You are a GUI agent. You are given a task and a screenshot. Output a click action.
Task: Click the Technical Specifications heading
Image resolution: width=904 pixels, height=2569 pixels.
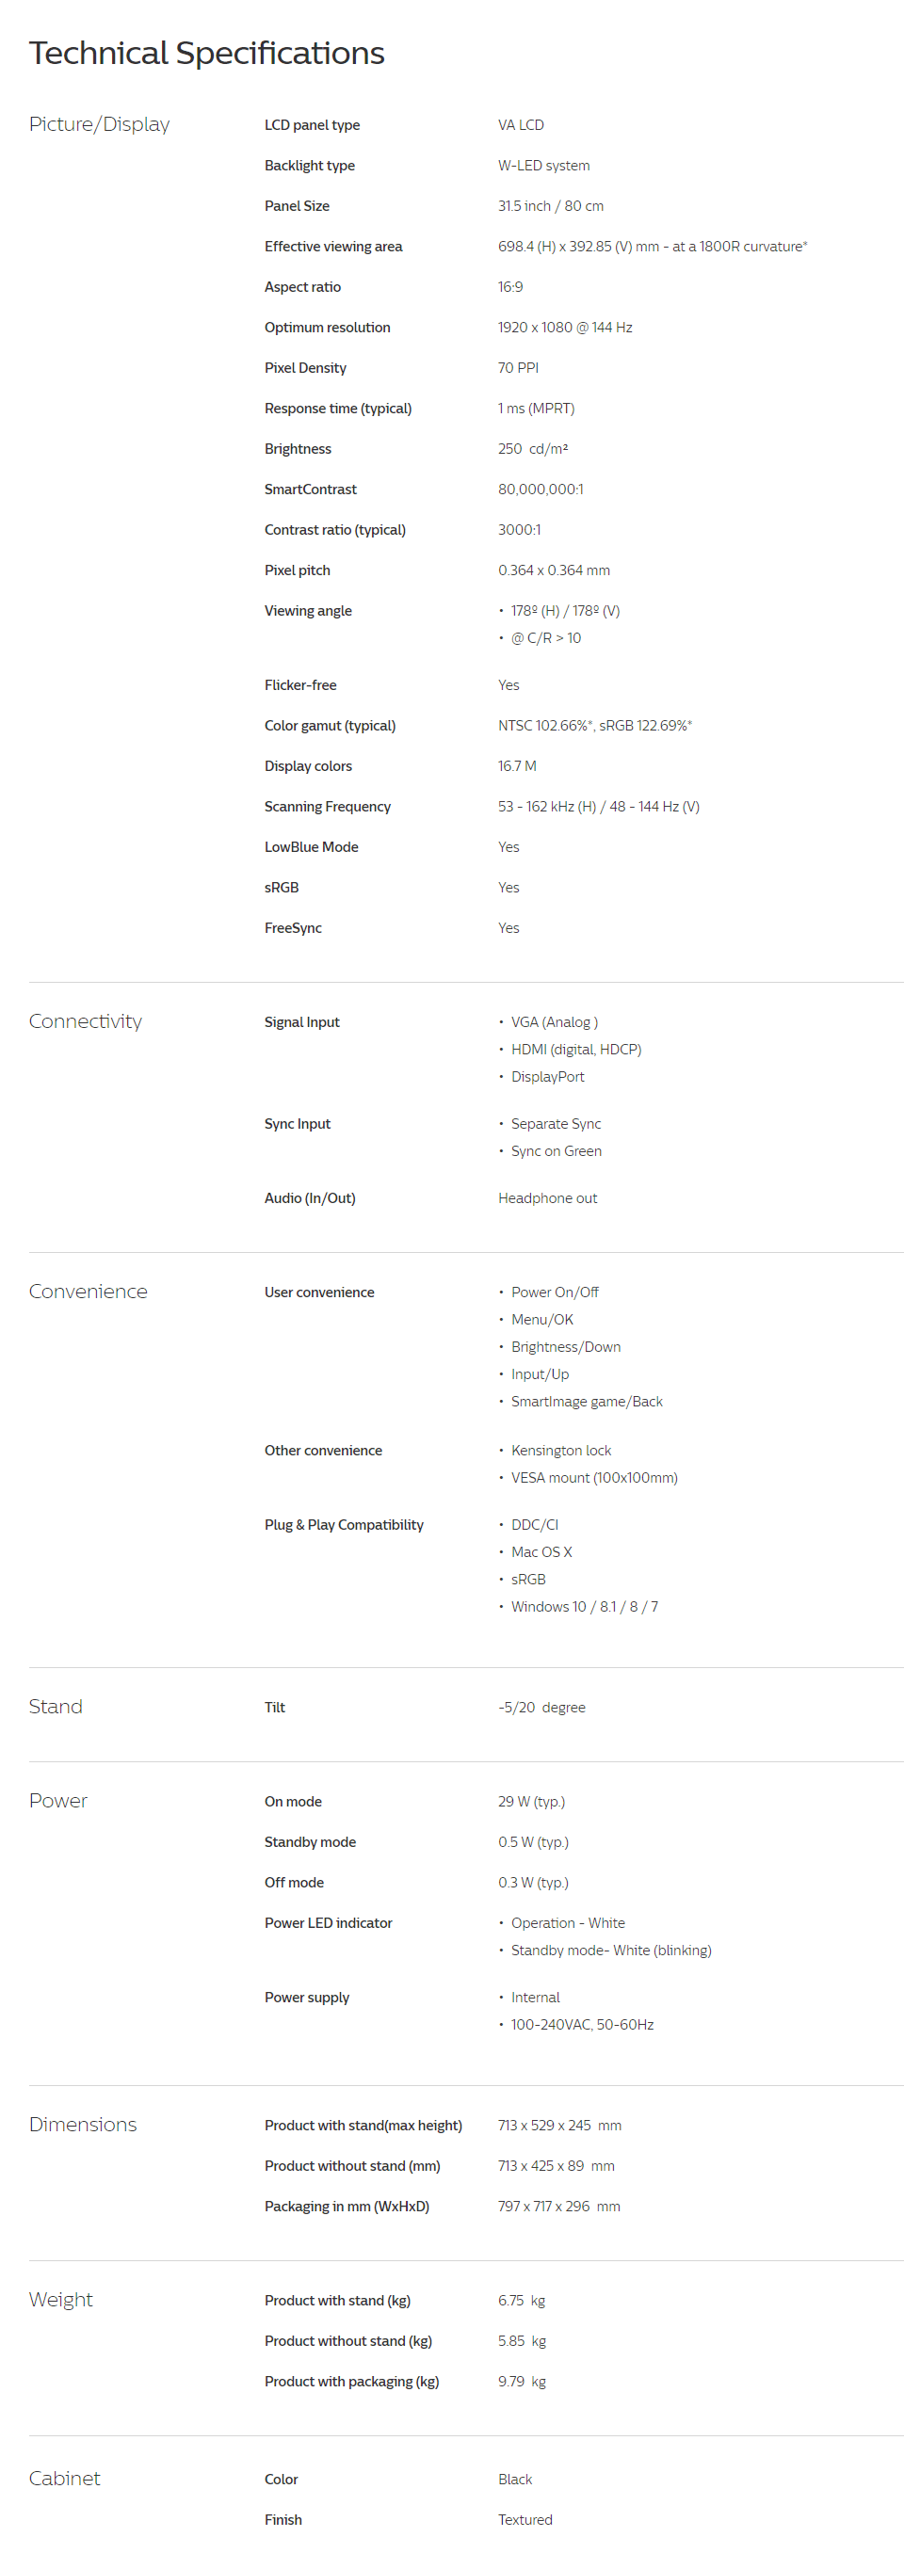click(x=206, y=53)
